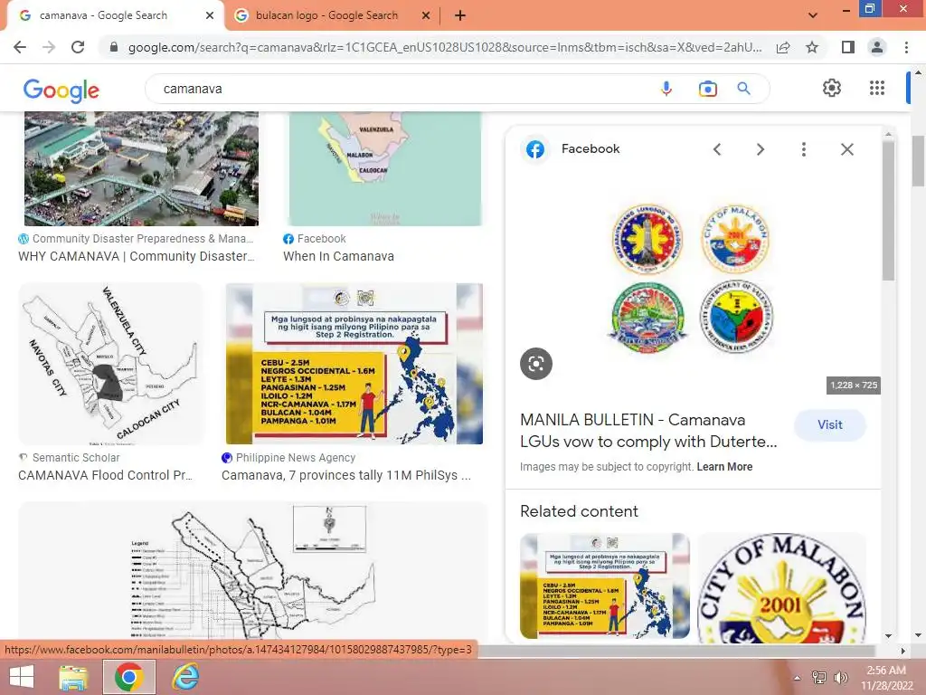Click the Chrome taskbar icon

click(129, 677)
